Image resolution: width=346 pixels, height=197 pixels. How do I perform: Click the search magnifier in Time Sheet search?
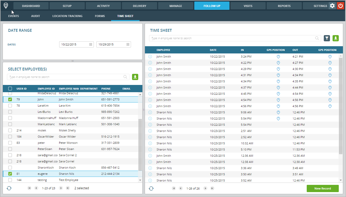(x=317, y=38)
